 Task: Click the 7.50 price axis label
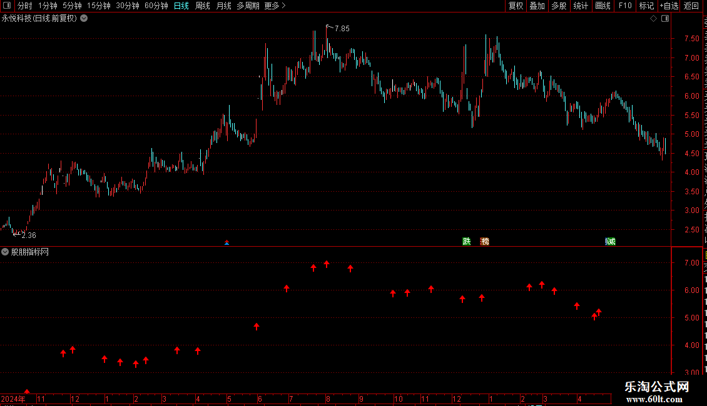691,39
